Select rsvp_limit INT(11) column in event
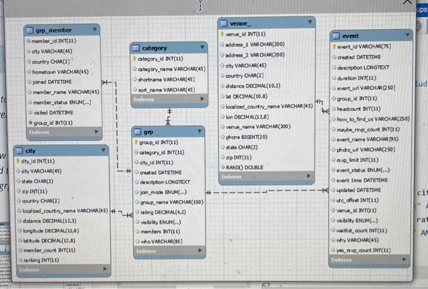 click(357, 160)
